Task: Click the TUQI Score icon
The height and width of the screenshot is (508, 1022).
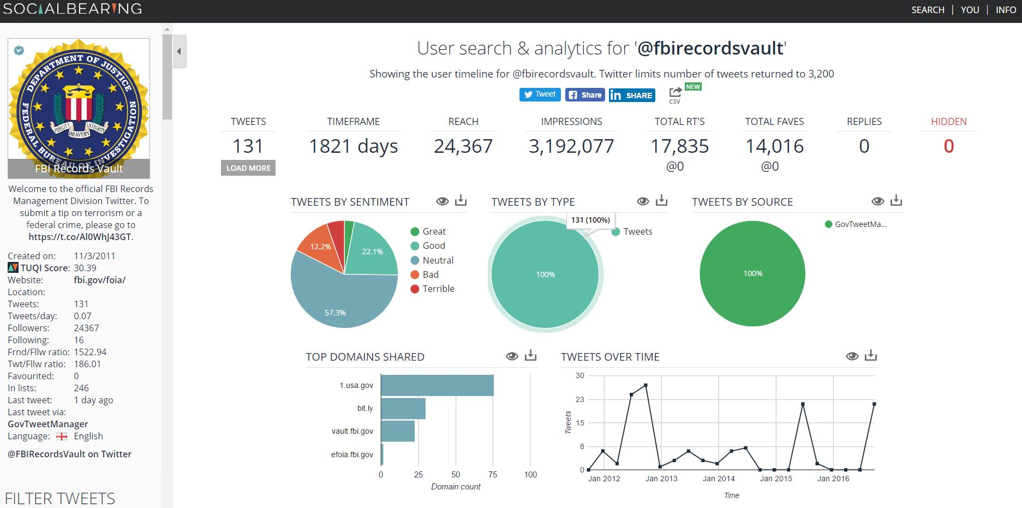Action: (13, 267)
